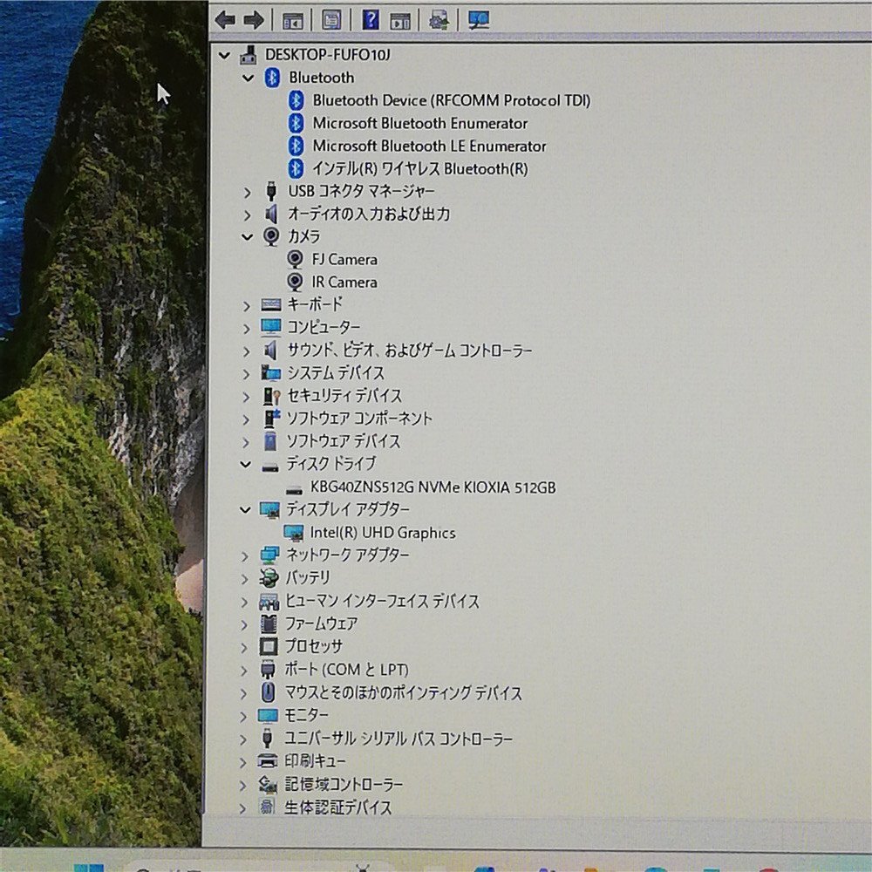Collapse the DESKTOP-FUFO10J root node

(x=225, y=55)
